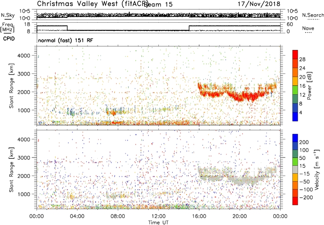Click the '16:00' time axis label
This screenshot has height=225, width=324.
[199, 216]
